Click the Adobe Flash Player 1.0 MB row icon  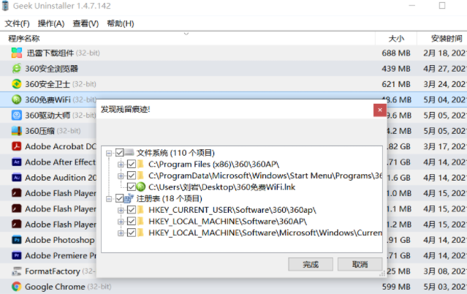pos(17,193)
